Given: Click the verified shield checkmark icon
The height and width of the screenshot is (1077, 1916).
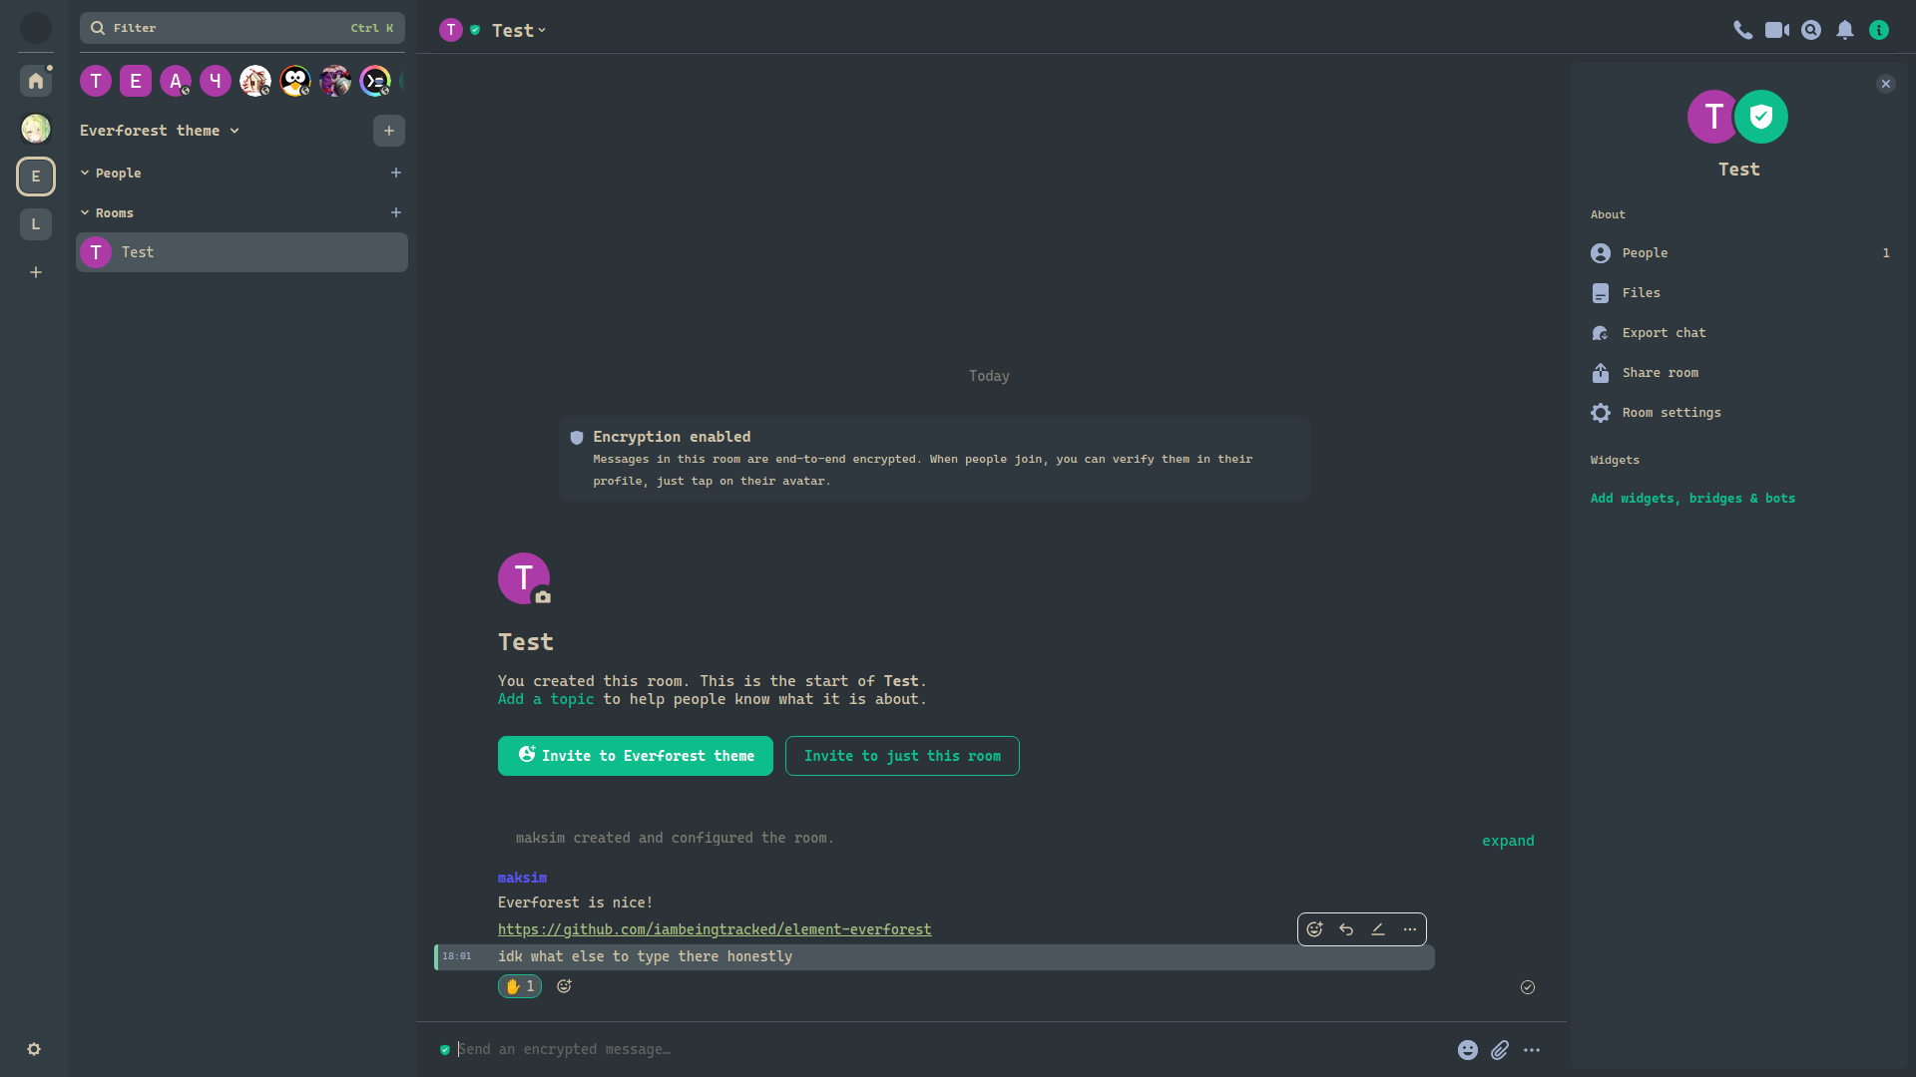Looking at the screenshot, I should click(x=1760, y=116).
